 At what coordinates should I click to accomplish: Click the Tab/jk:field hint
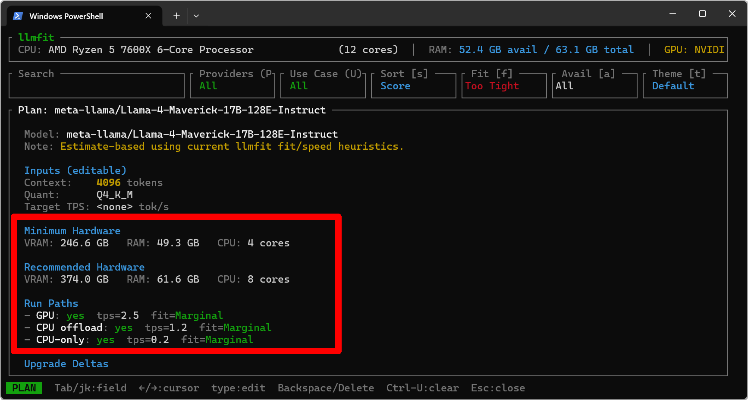[91, 388]
